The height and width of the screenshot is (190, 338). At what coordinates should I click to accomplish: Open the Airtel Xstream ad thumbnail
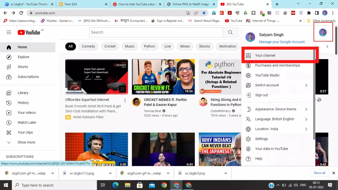click(x=97, y=77)
